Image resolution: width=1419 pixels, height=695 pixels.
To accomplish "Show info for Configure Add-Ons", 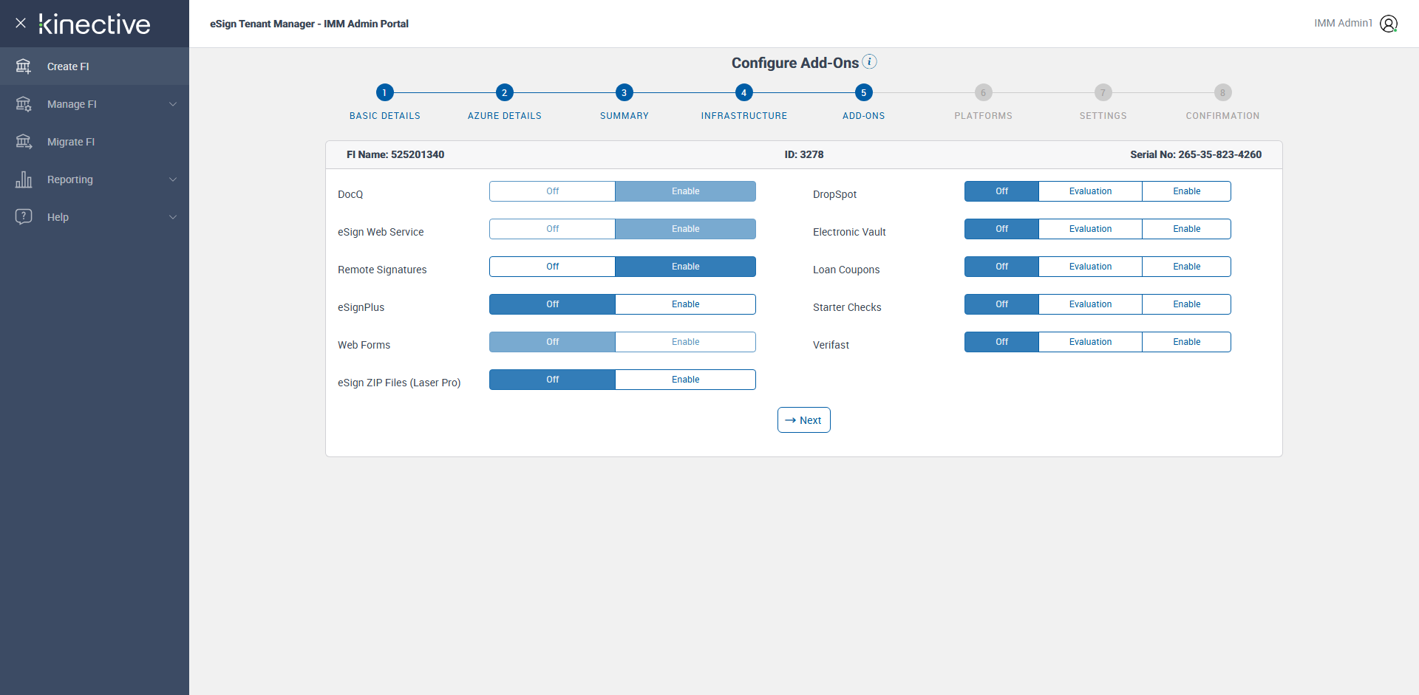I will 870,62.
